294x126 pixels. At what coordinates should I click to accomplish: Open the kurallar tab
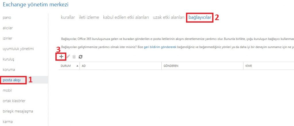coord(68,18)
